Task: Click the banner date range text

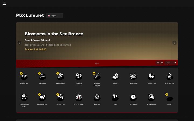Action: pyautogui.click(x=48, y=45)
